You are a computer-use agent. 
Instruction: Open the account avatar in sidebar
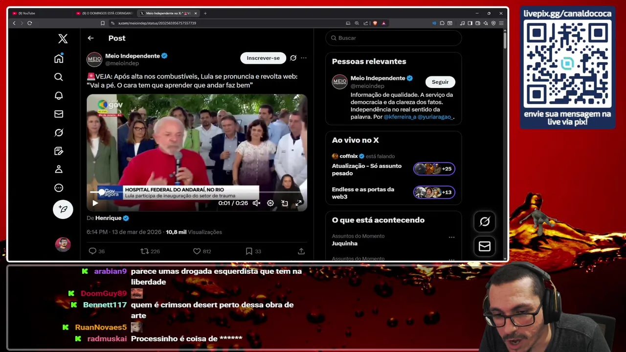tap(63, 244)
